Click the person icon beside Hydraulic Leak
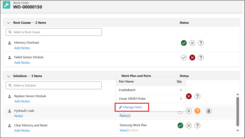245x138 pixels. [9, 111]
